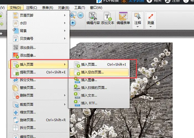The image size is (194, 138).
Task: Click the 水印 watermark icon
Action: pos(16,23)
